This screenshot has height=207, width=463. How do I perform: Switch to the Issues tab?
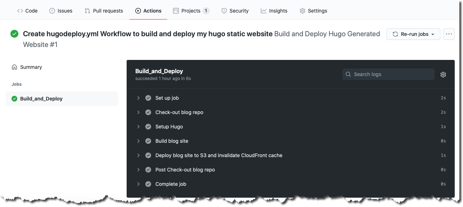tap(60, 11)
